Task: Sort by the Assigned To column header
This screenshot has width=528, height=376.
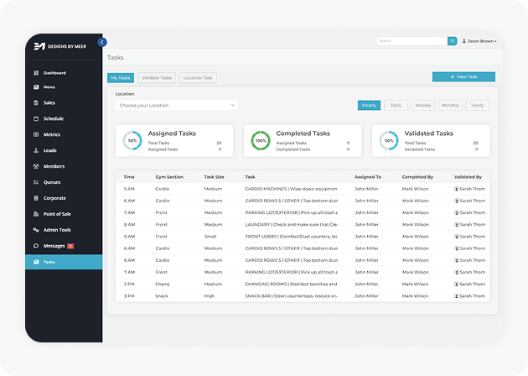Action: point(368,177)
